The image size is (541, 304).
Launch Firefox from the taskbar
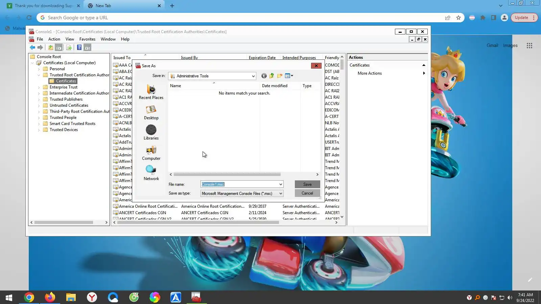click(x=50, y=297)
